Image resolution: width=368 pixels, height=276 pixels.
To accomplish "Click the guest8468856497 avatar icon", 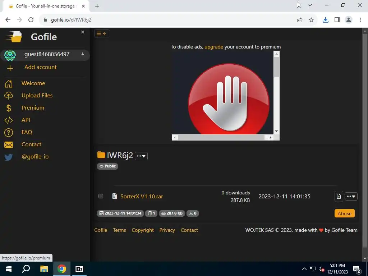I will [10, 55].
